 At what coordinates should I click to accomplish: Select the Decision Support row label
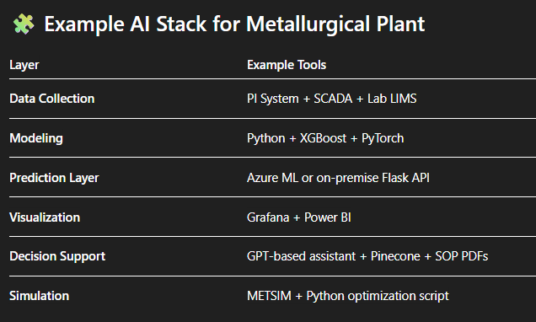pos(57,256)
